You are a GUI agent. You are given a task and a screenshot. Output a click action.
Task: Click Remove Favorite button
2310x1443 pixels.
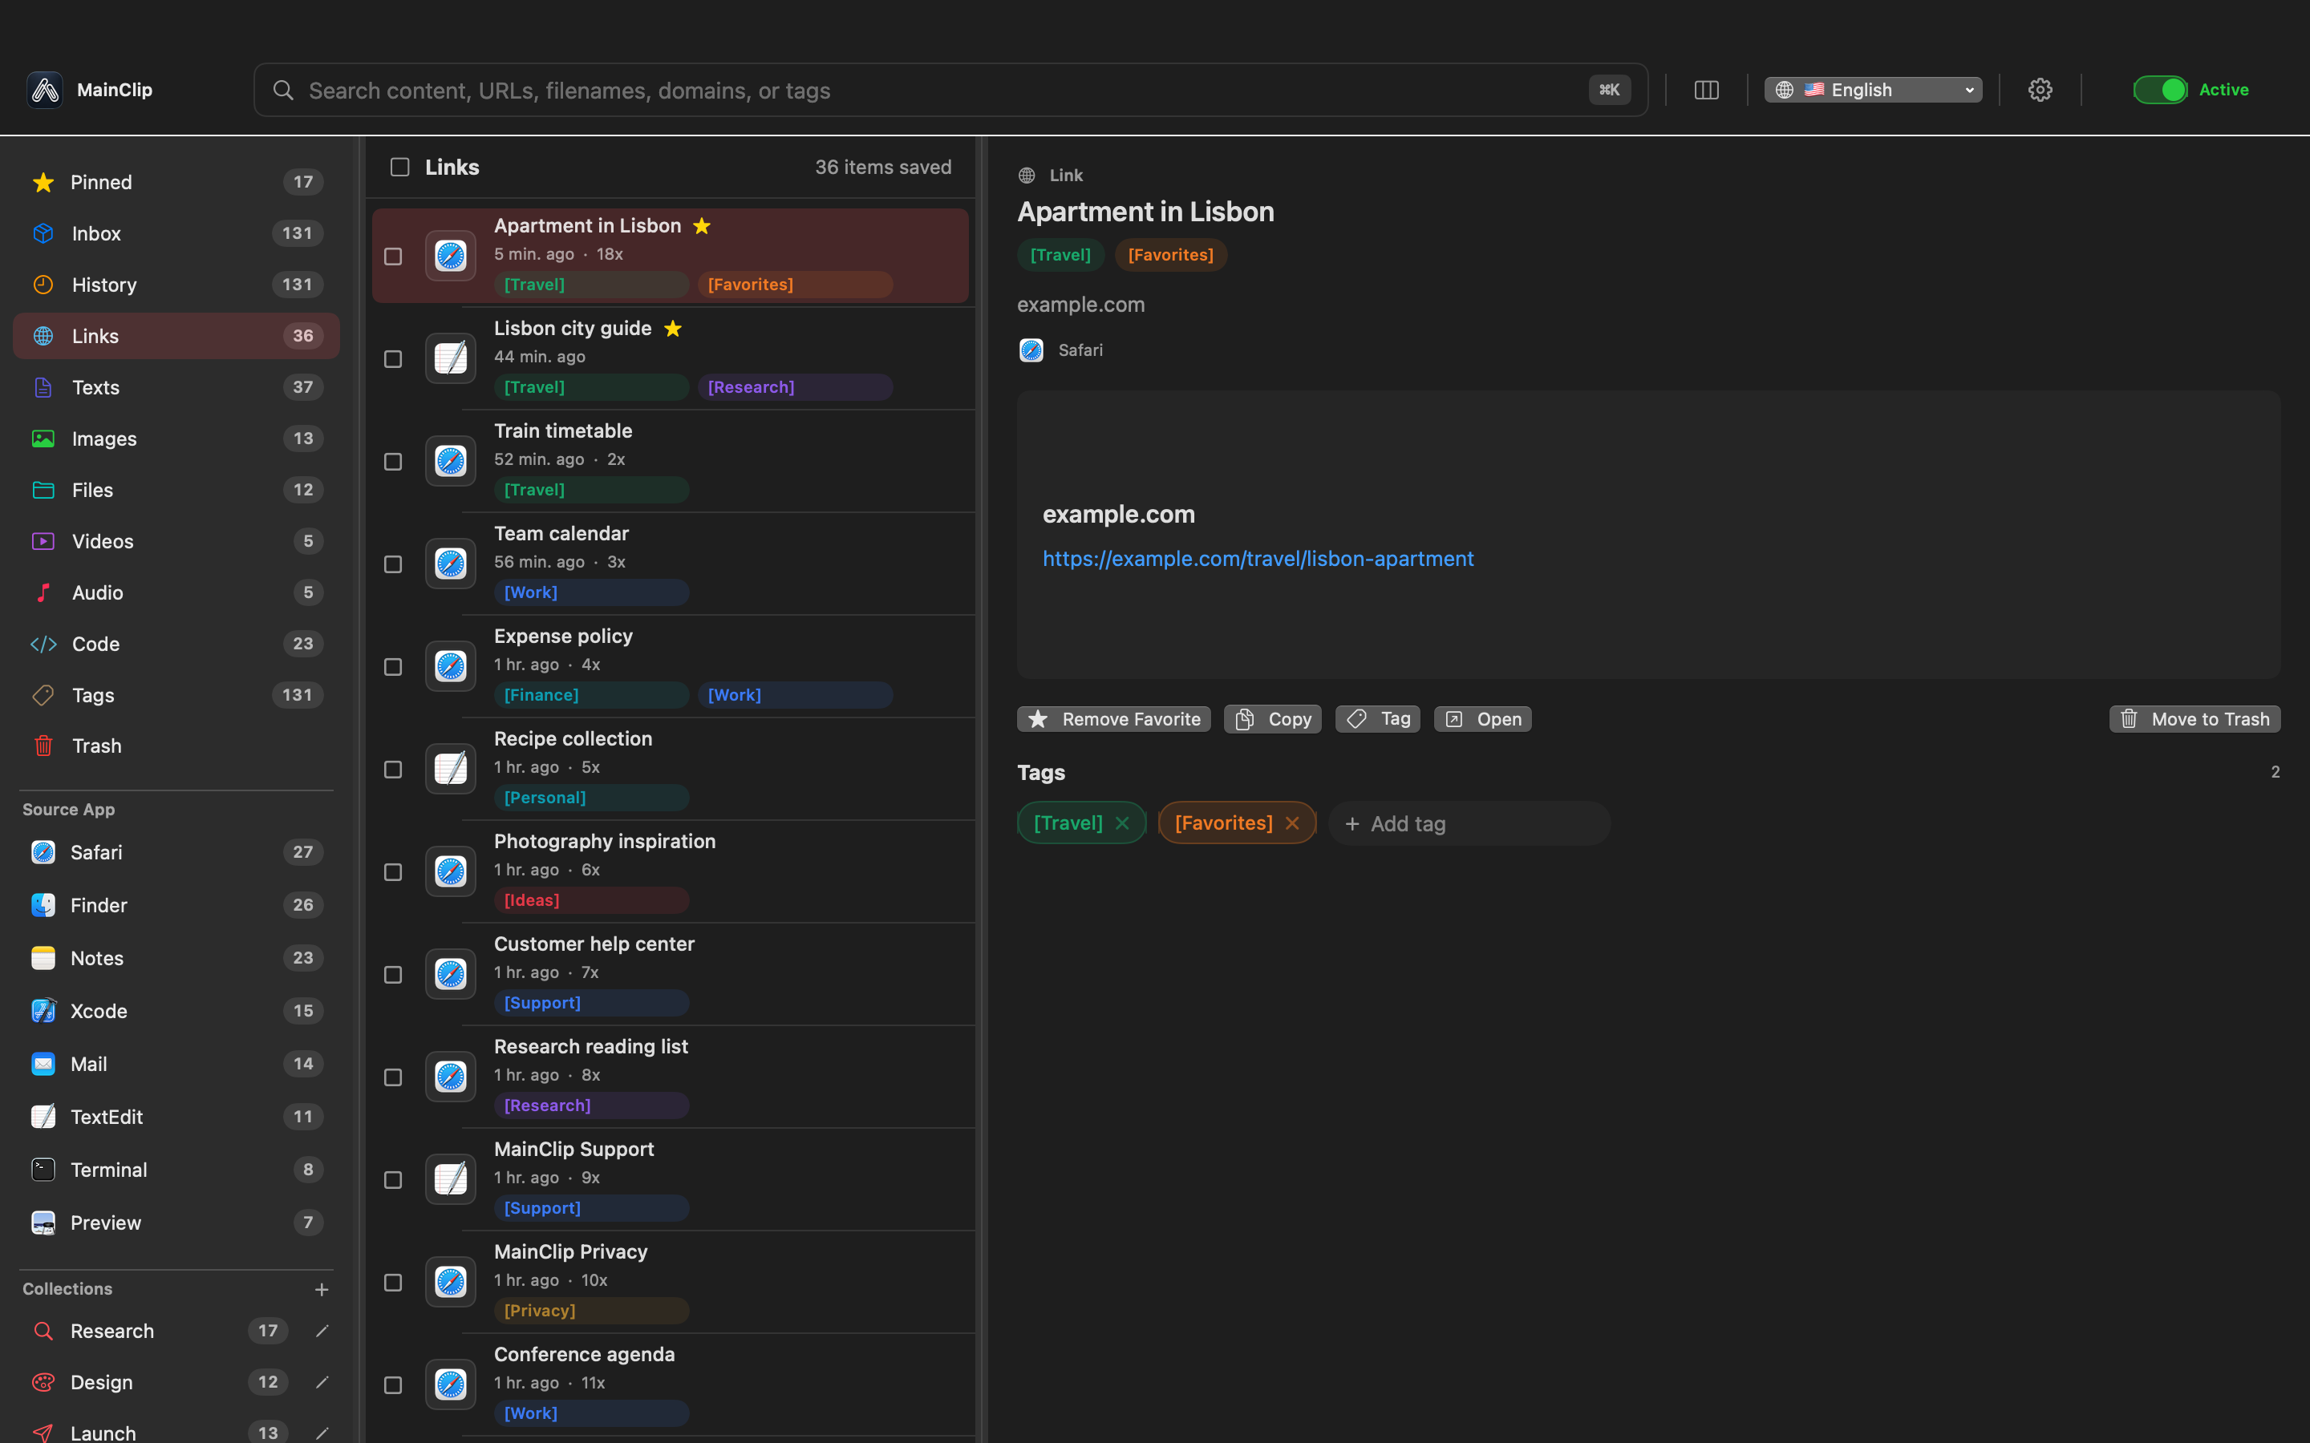click(1114, 718)
